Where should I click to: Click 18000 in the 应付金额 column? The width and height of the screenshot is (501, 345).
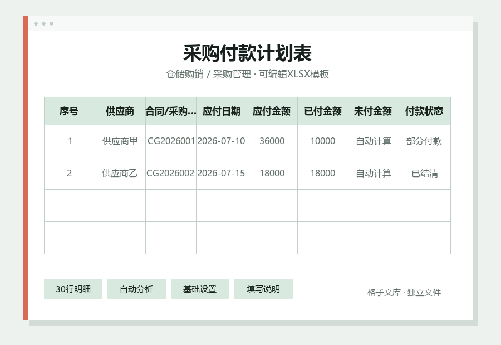[x=272, y=174]
